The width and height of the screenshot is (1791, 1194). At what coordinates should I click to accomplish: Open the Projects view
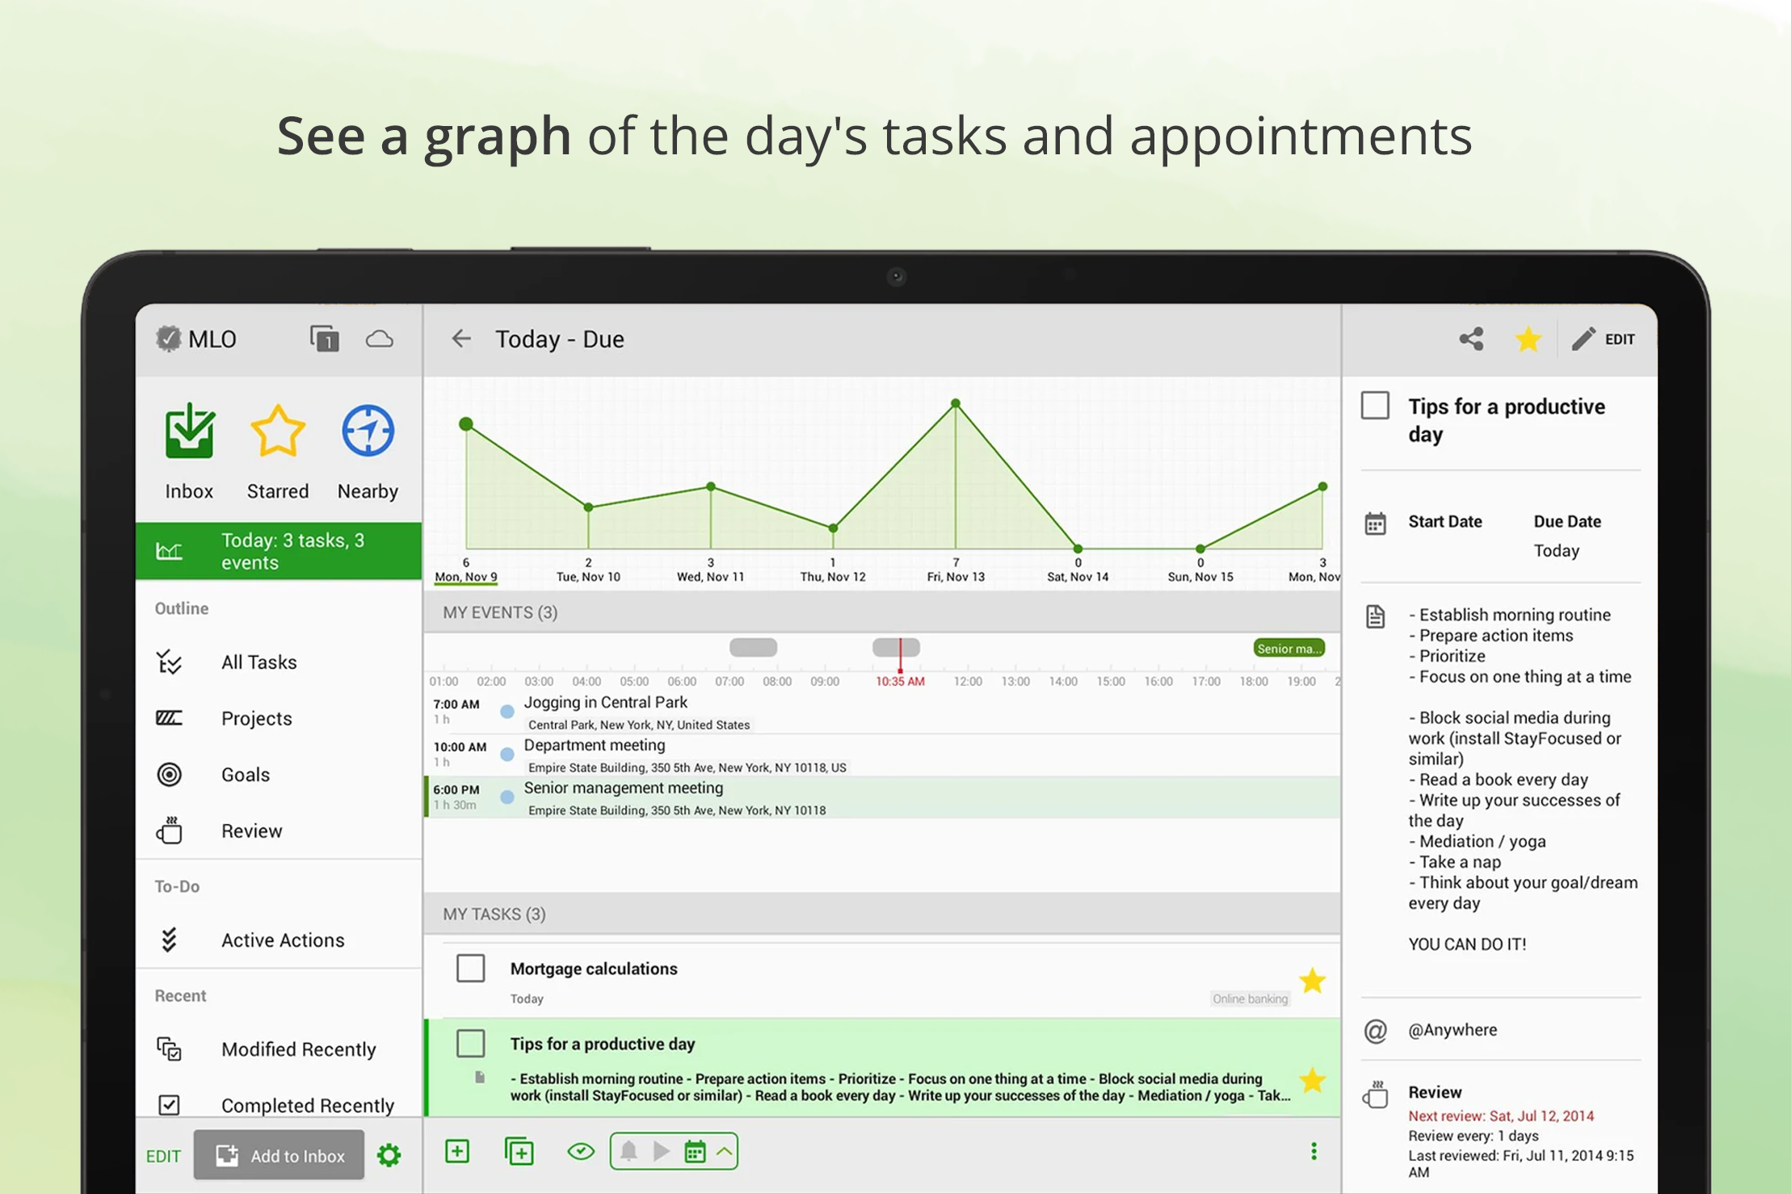256,718
